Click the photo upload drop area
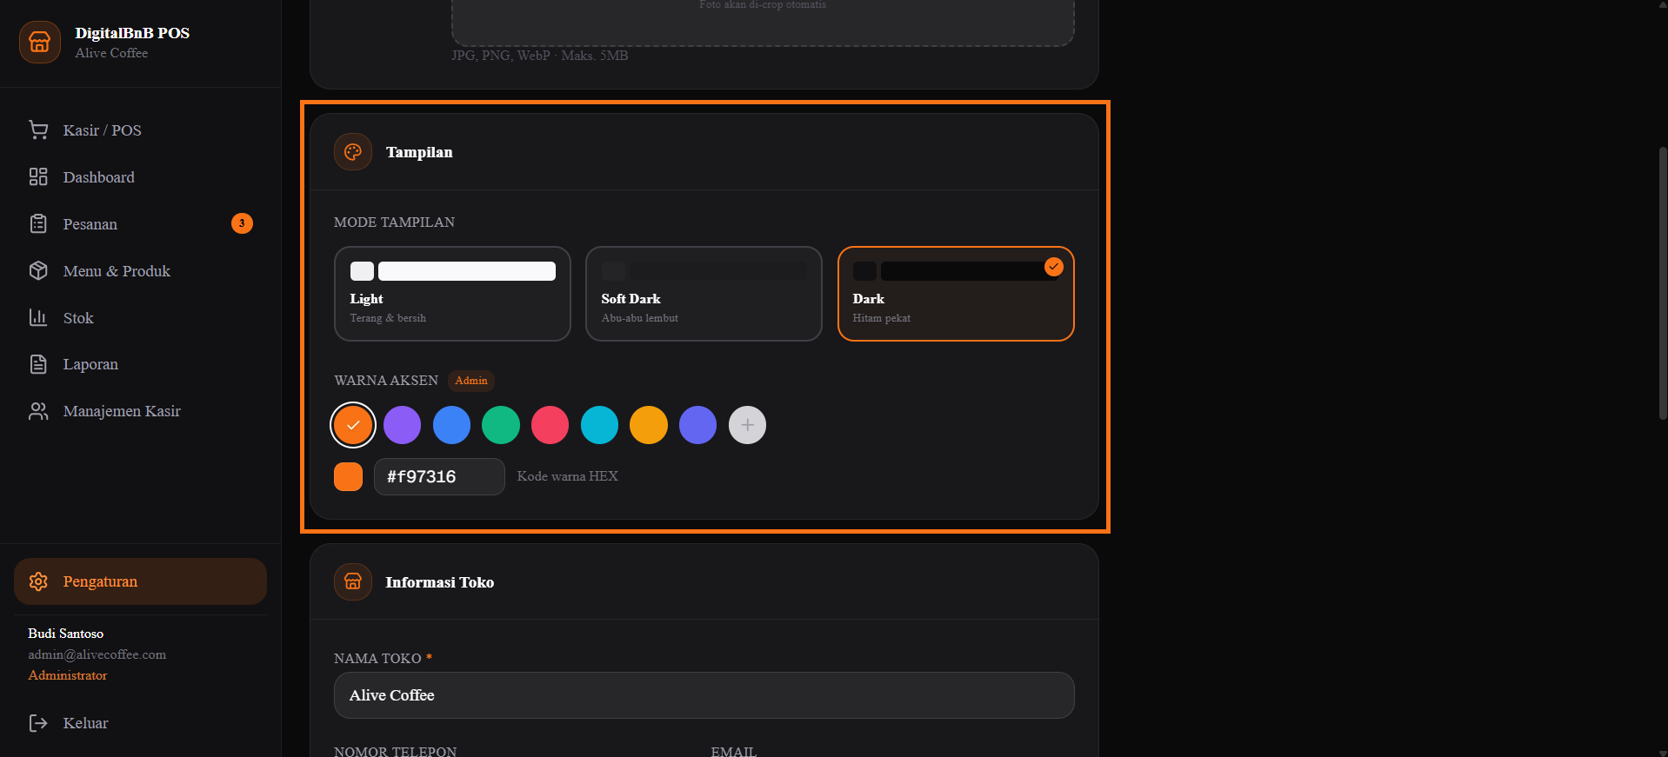The width and height of the screenshot is (1668, 757). tap(763, 23)
